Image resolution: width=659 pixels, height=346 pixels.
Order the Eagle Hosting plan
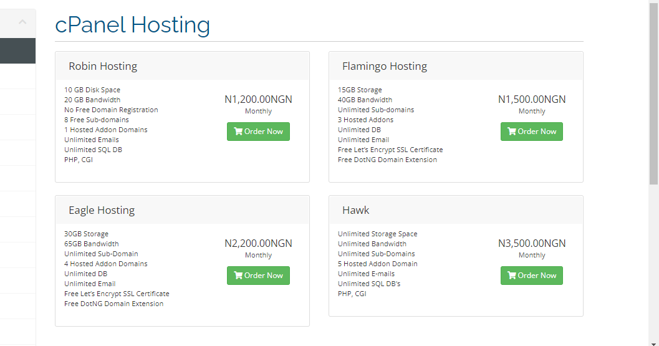click(258, 276)
